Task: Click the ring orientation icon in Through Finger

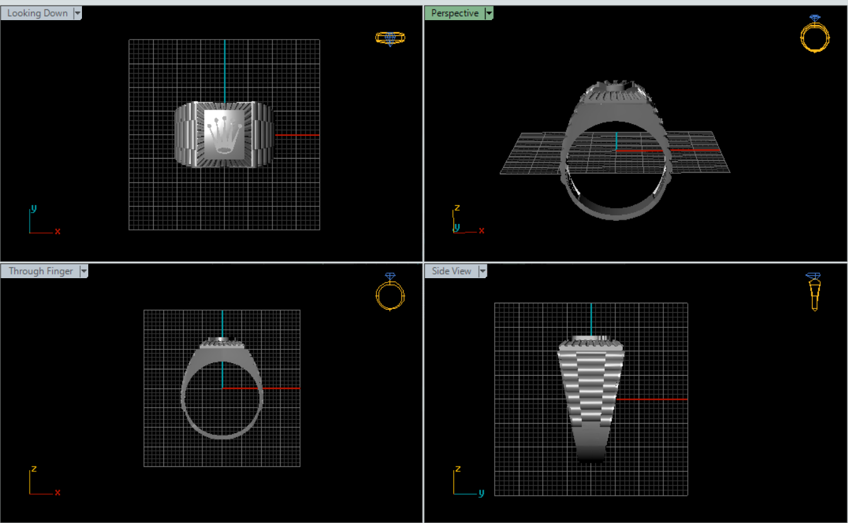Action: [x=390, y=292]
